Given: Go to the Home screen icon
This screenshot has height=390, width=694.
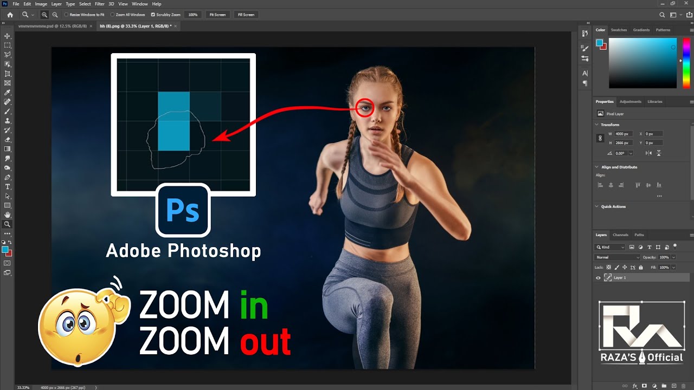Looking at the screenshot, I should (10, 15).
